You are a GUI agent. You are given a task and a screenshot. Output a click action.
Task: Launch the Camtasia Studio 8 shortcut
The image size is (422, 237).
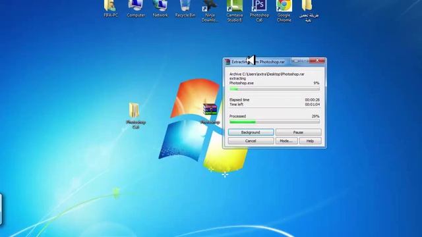pos(235,11)
